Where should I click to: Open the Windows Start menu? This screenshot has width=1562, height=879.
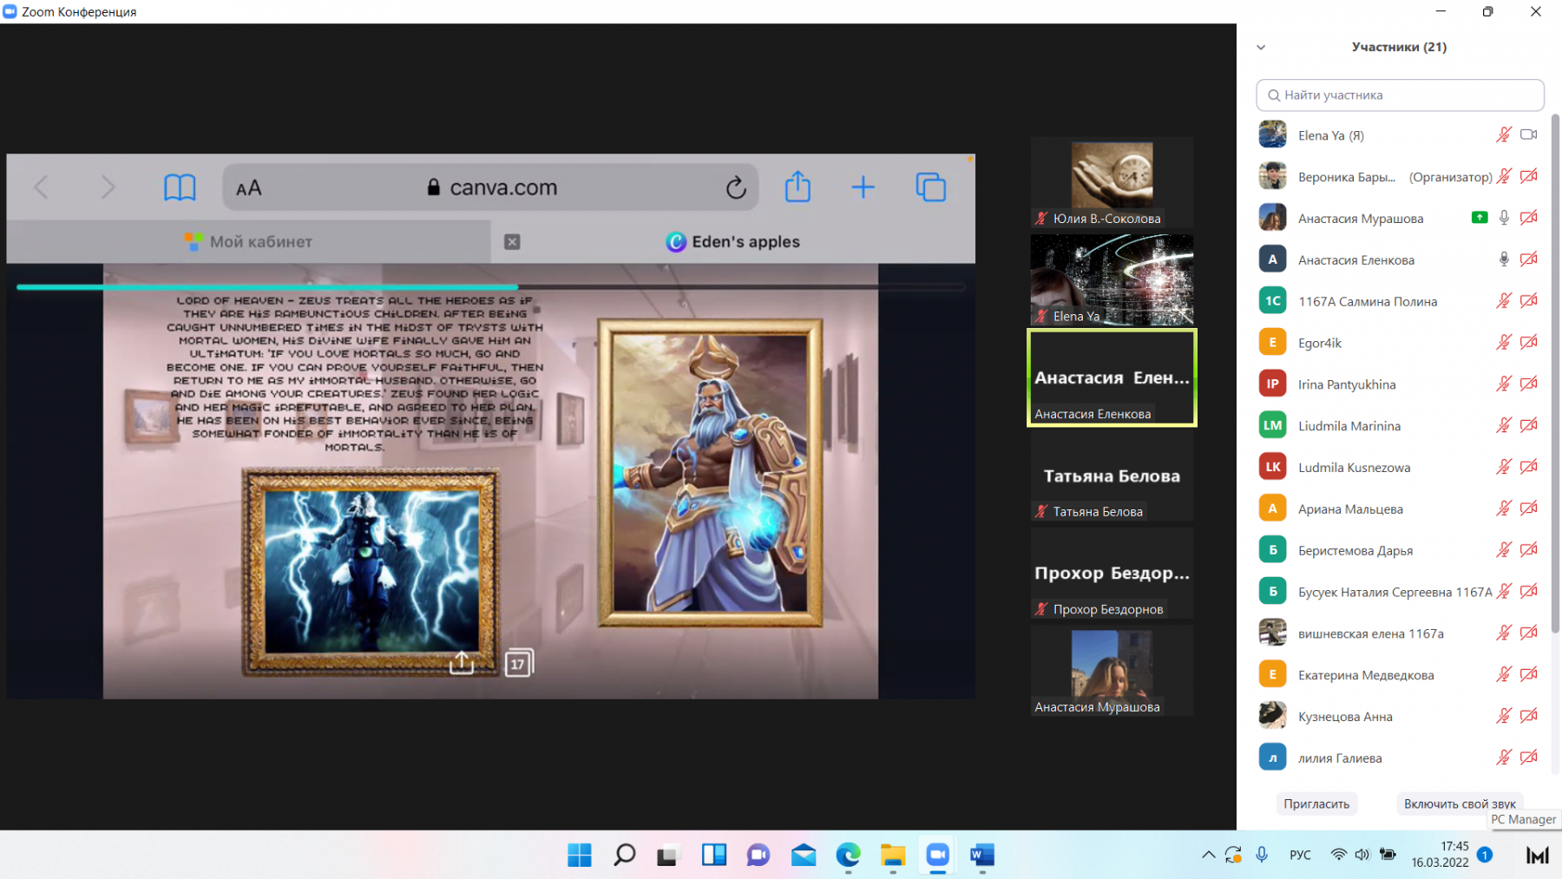click(580, 856)
